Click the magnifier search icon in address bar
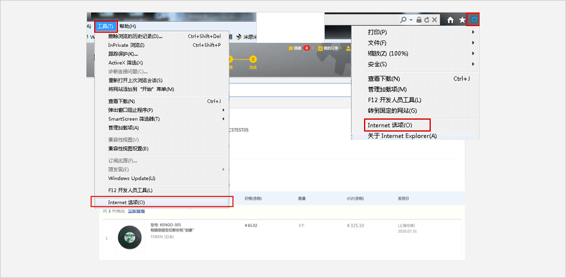 coord(404,20)
